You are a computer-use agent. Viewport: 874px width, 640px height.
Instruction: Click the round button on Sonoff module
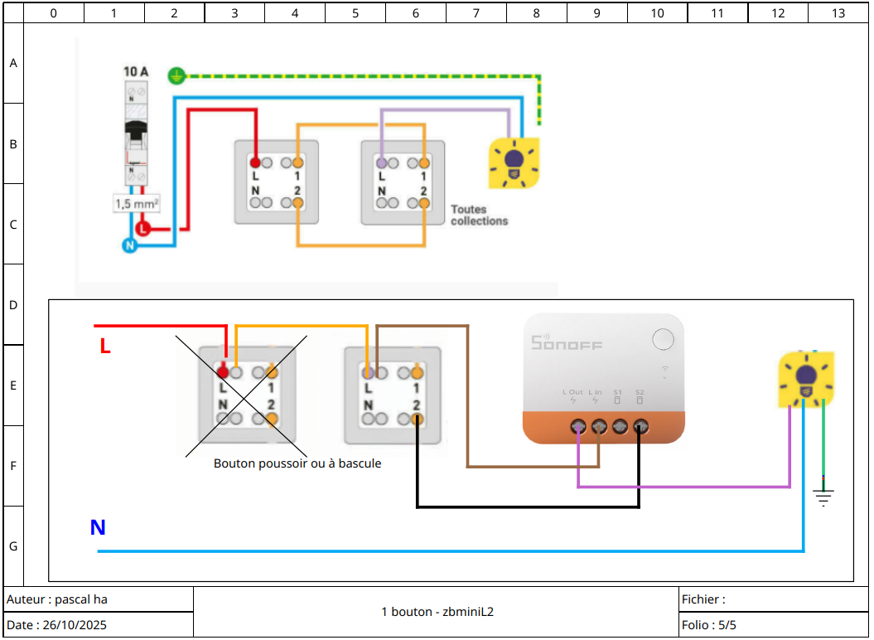(x=664, y=339)
